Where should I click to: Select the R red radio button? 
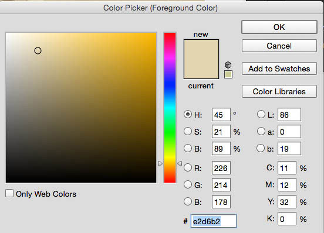188,167
